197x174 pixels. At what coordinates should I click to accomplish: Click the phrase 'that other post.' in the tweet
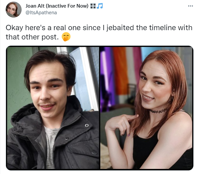click(32, 37)
